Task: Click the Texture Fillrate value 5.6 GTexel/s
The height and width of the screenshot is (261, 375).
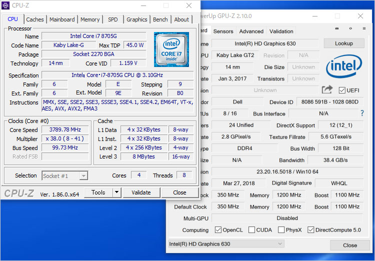Action: tap(336, 137)
